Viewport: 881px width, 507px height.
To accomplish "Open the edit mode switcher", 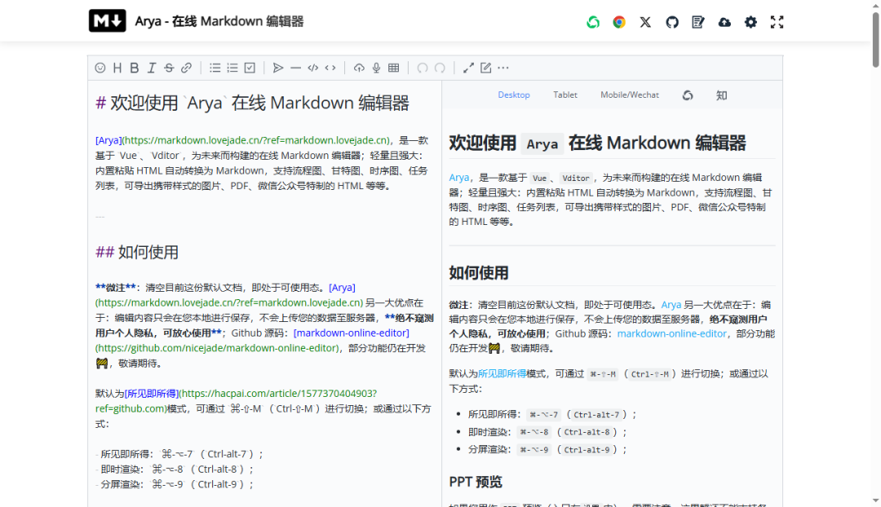I will [486, 68].
